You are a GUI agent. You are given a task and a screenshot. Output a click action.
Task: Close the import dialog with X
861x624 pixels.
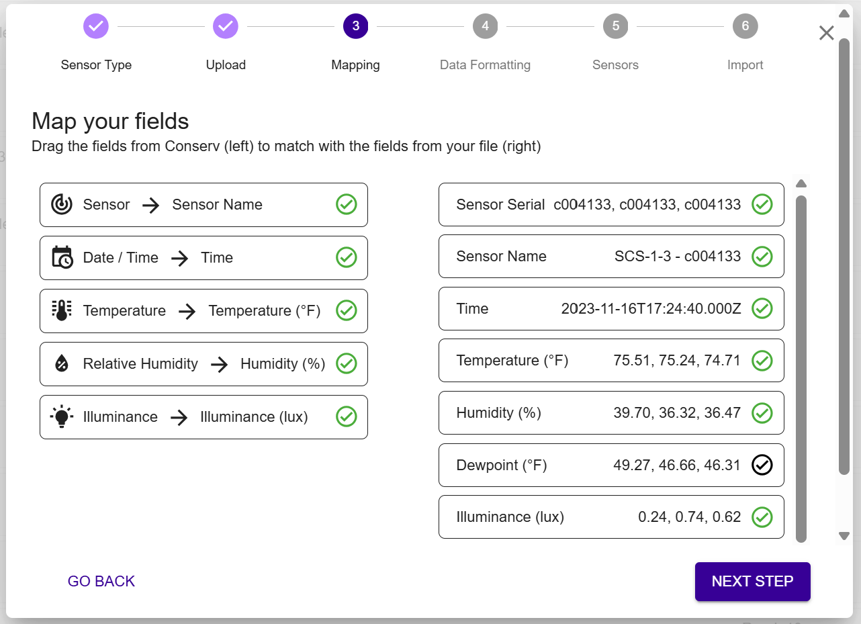point(827,32)
